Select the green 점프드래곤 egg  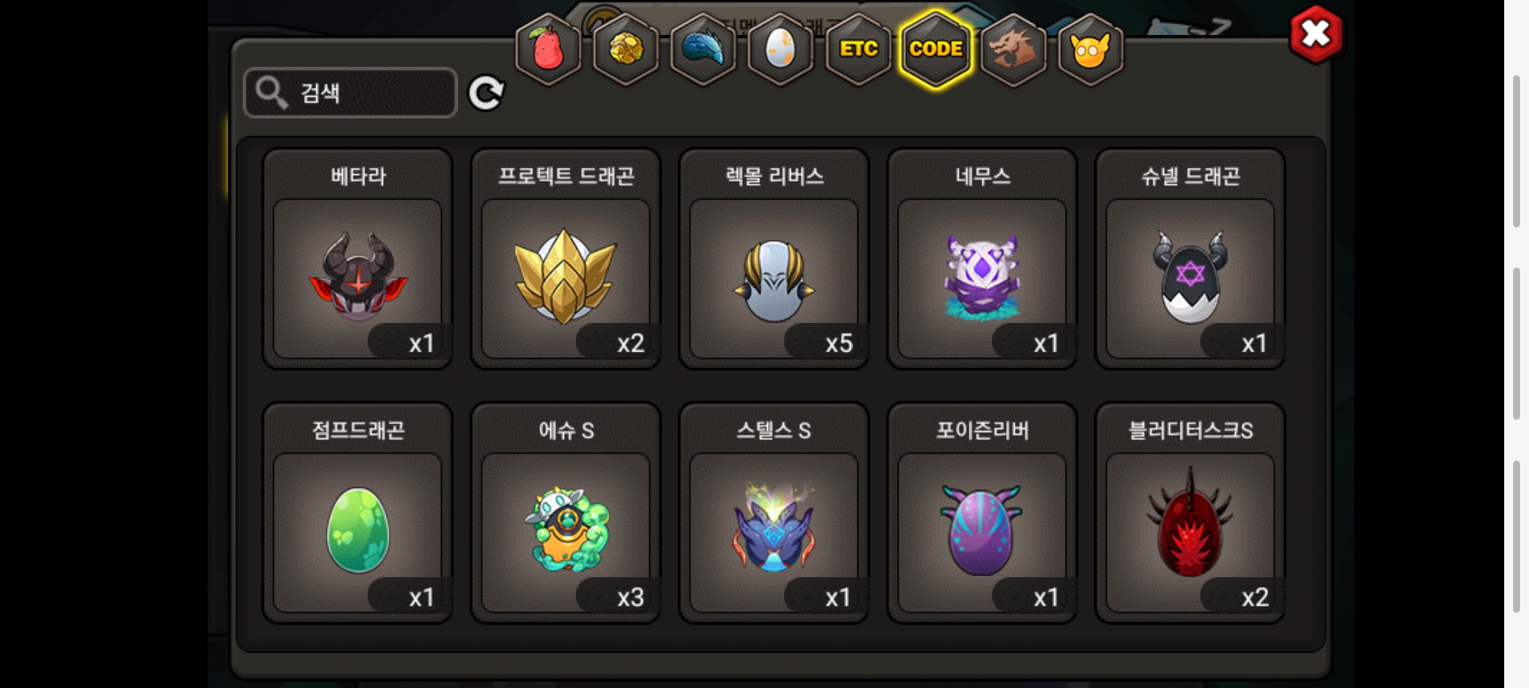coord(357,513)
